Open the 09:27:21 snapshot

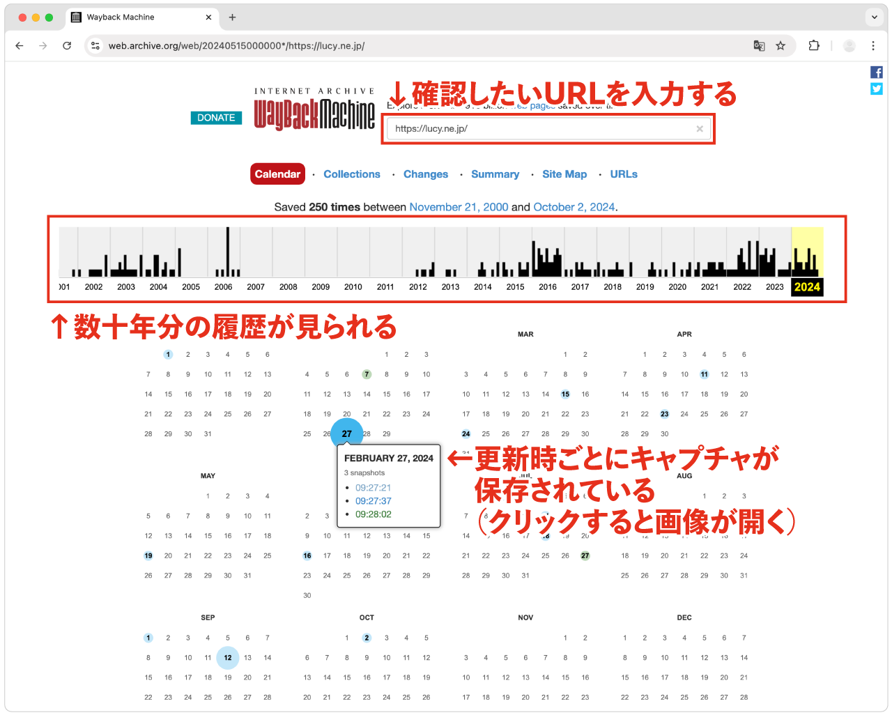pyautogui.click(x=373, y=488)
